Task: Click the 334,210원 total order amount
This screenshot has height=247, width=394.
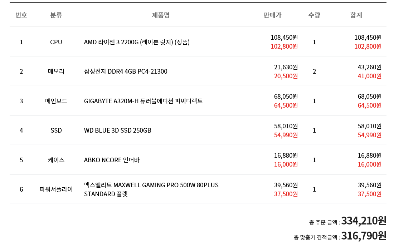Action: click(x=364, y=221)
